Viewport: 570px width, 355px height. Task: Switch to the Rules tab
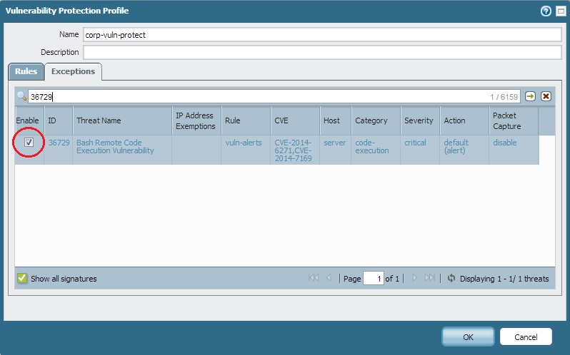pyautogui.click(x=26, y=71)
